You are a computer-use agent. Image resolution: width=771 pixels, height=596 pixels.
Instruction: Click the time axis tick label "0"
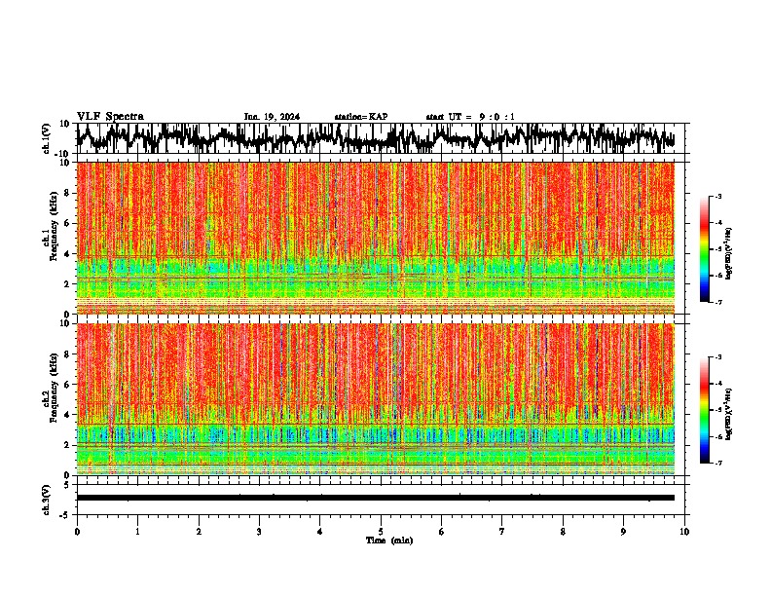[x=77, y=532]
